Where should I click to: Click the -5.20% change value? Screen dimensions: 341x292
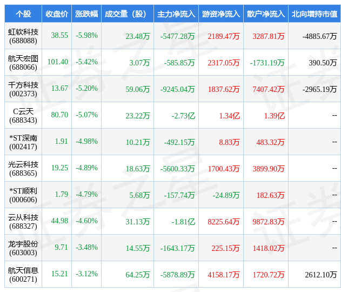(x=87, y=88)
